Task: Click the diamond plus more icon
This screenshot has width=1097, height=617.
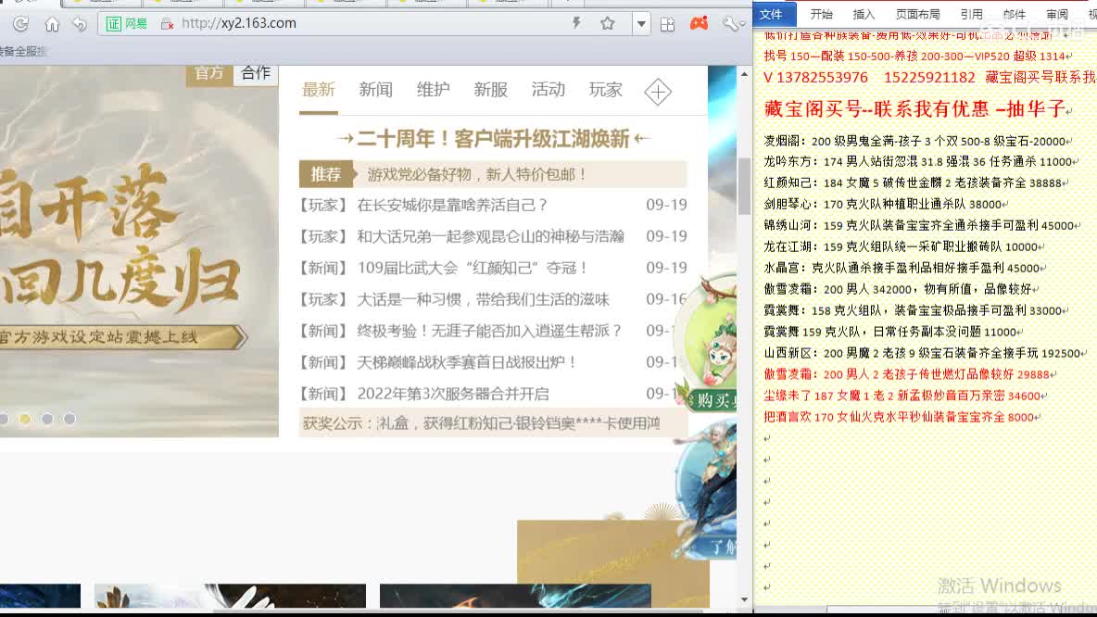Action: [658, 92]
